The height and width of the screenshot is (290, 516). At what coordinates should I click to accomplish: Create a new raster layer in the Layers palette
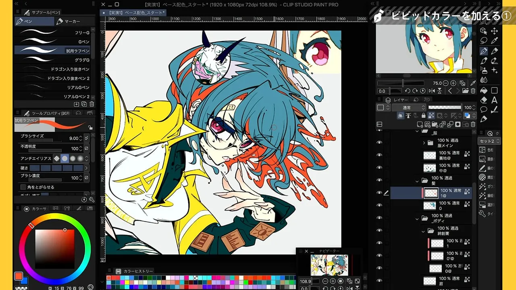point(420,124)
